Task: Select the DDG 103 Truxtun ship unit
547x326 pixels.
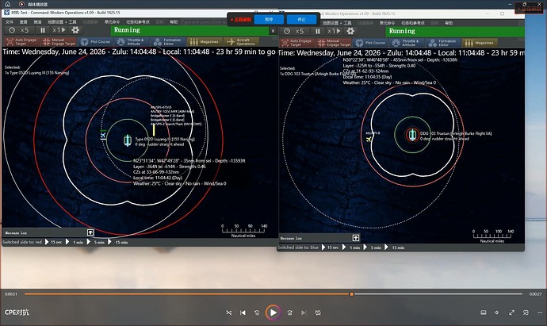Action: 412,134
